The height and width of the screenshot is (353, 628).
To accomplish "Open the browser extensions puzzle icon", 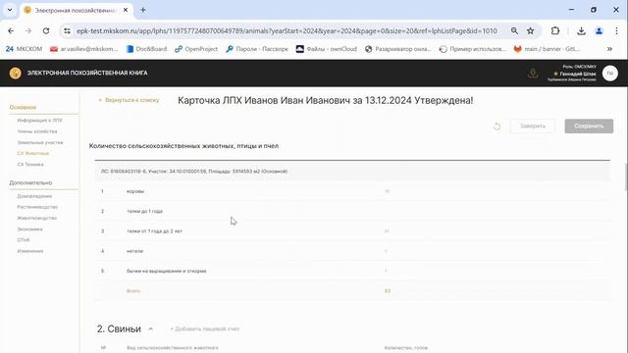I will 555,30.
